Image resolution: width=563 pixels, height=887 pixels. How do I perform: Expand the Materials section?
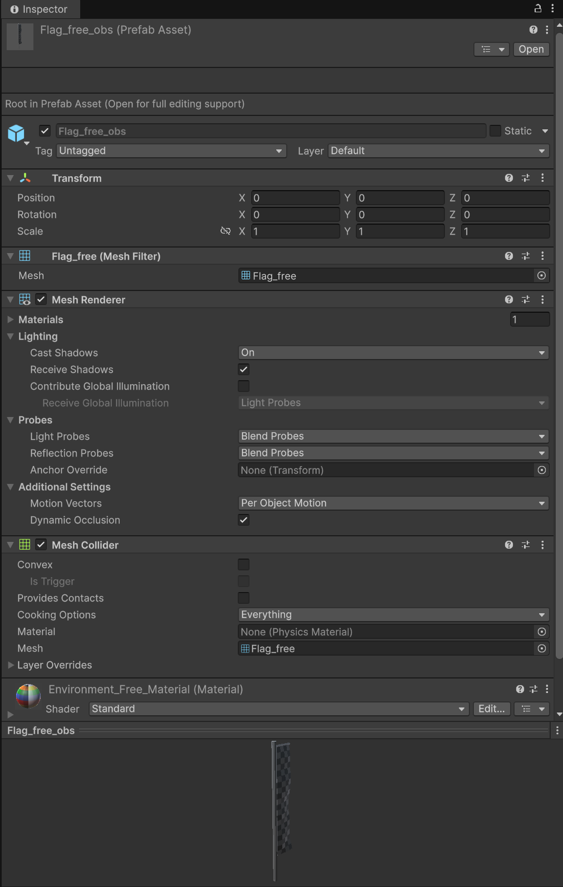point(11,319)
